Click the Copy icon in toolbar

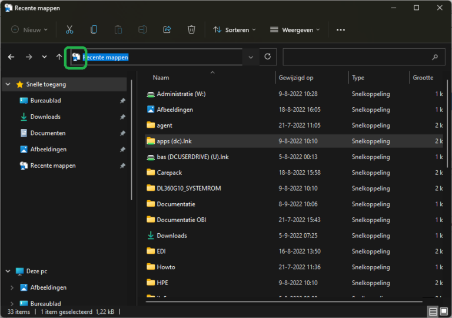click(94, 29)
